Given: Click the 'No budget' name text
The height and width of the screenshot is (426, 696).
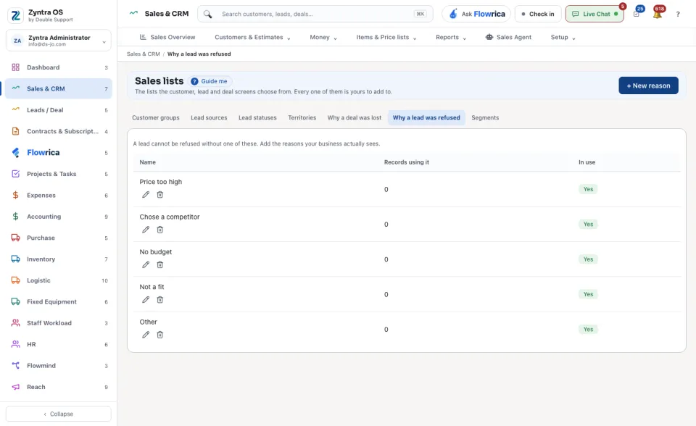Looking at the screenshot, I should tap(156, 252).
